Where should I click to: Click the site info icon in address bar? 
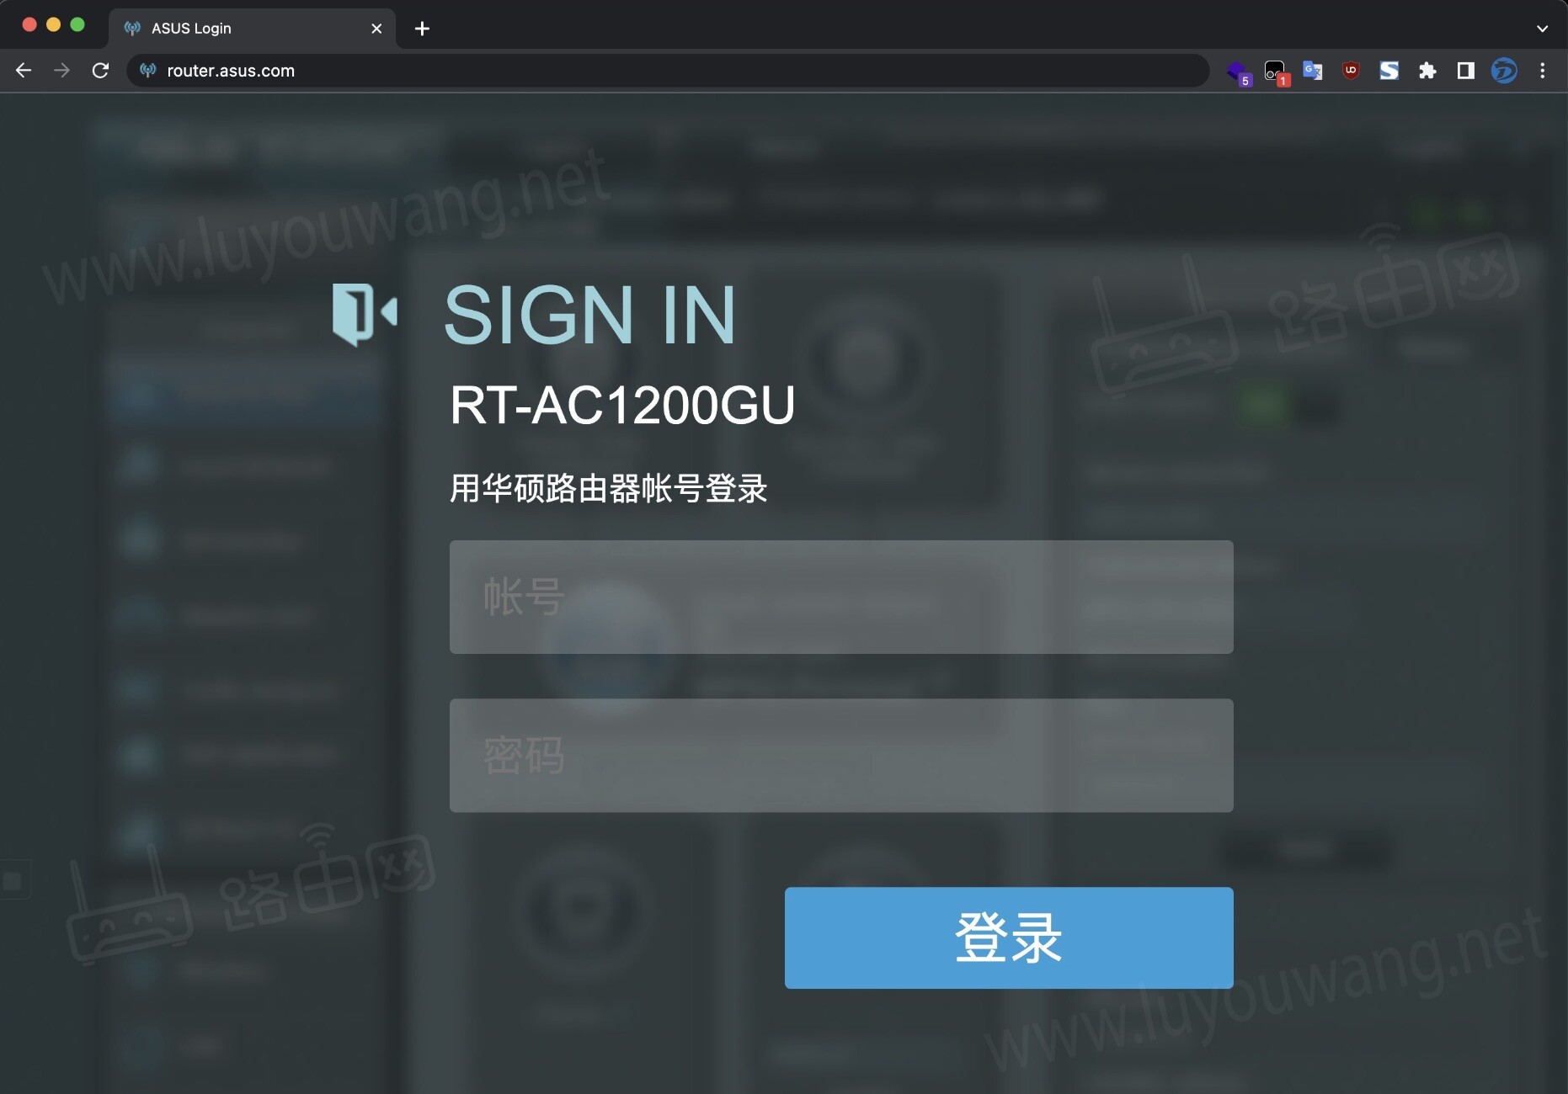(147, 71)
